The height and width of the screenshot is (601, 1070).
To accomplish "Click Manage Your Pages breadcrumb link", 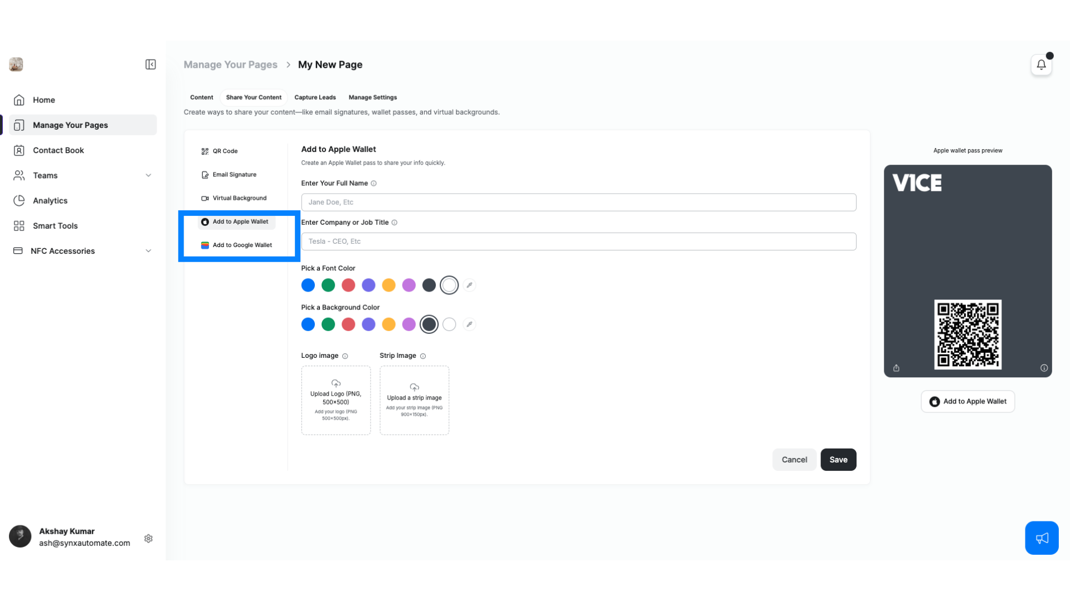I will click(x=231, y=65).
